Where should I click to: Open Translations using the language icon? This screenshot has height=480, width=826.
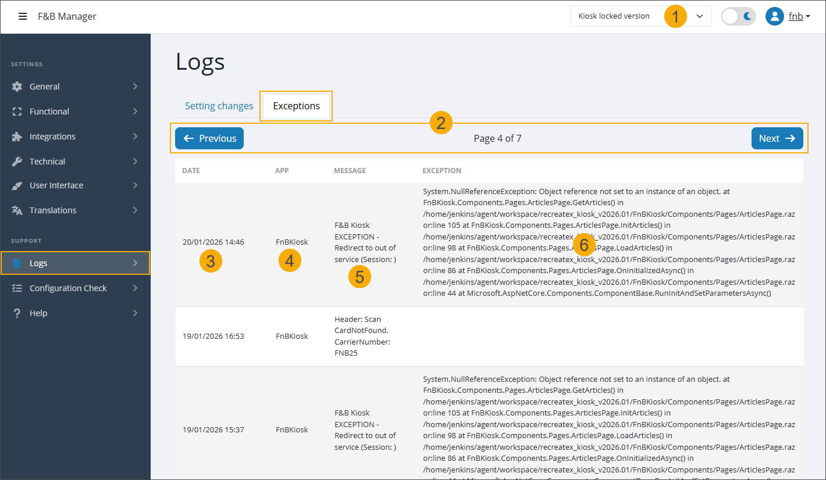(17, 210)
